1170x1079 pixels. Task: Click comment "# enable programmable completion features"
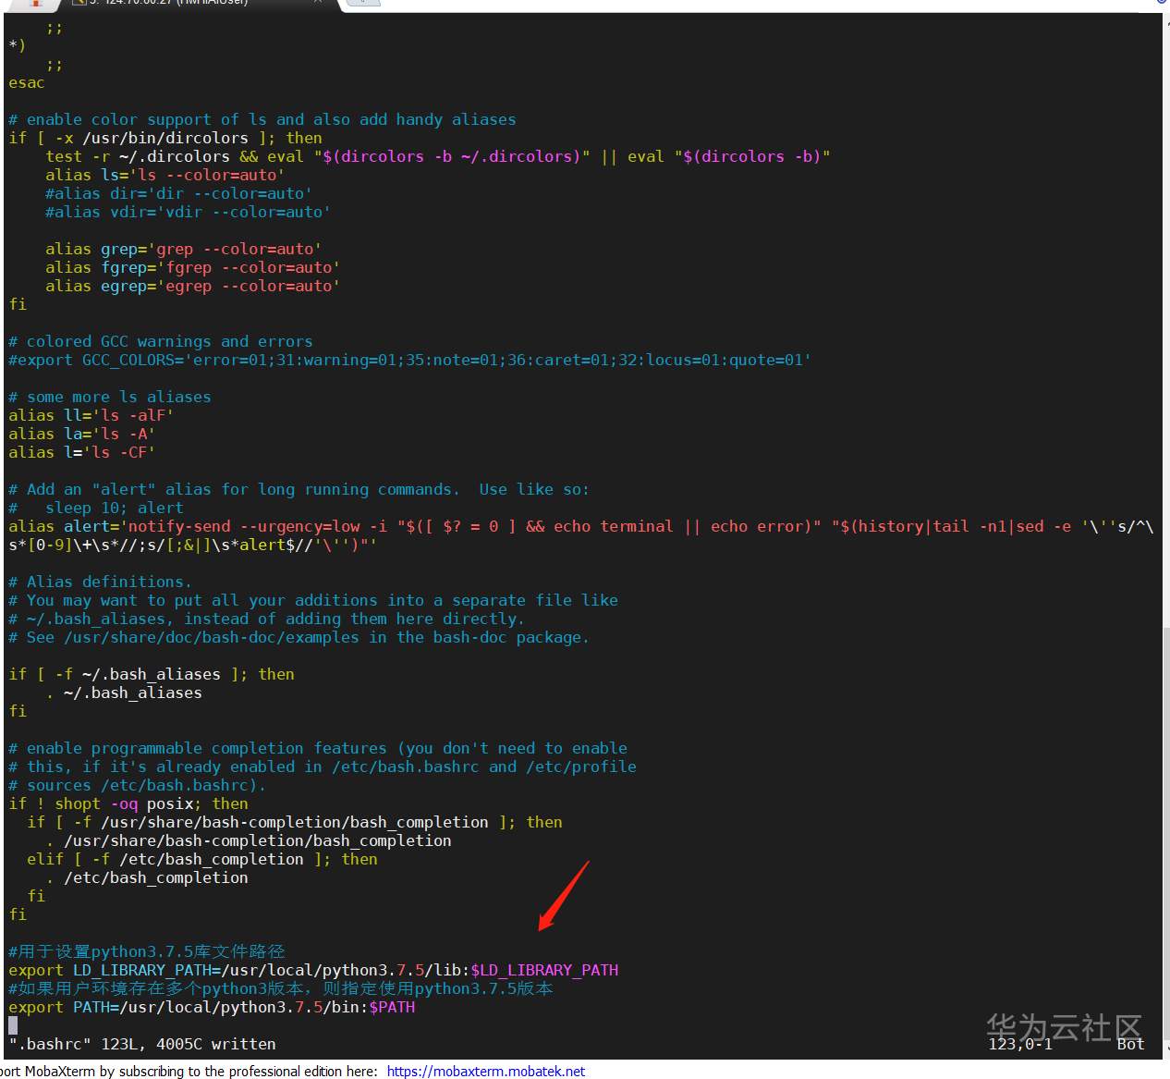(x=318, y=748)
